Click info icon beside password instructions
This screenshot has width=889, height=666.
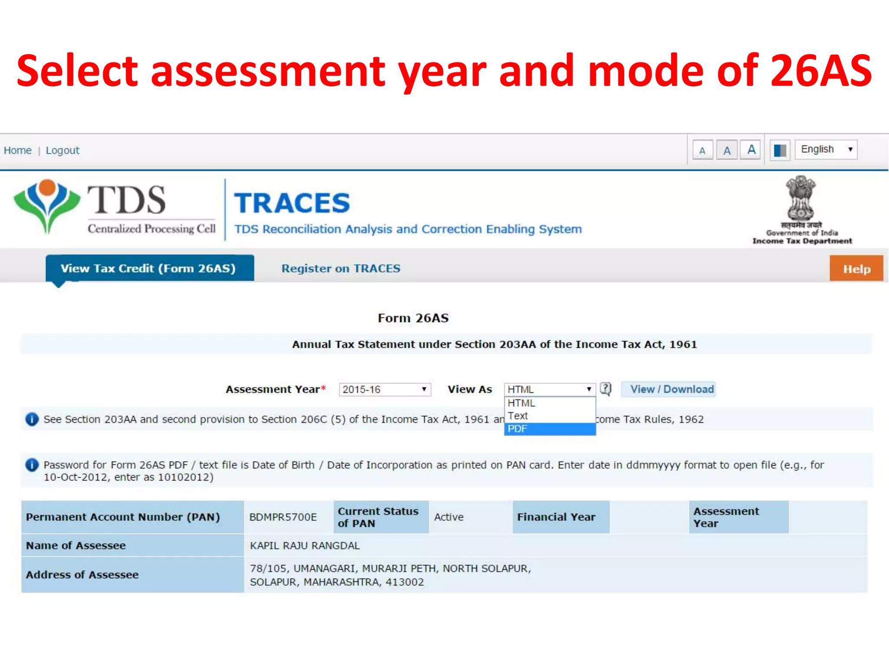pyautogui.click(x=32, y=465)
